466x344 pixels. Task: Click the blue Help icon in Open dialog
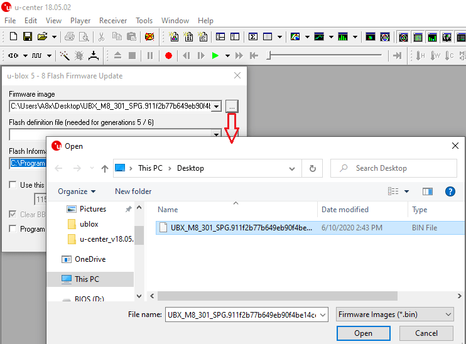tap(450, 191)
